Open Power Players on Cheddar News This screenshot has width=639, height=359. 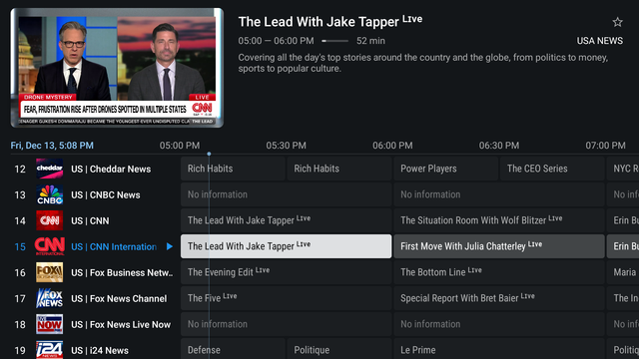(446, 169)
